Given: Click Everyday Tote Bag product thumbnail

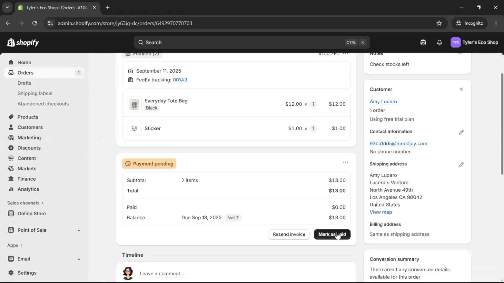Looking at the screenshot, I should 134,104.
